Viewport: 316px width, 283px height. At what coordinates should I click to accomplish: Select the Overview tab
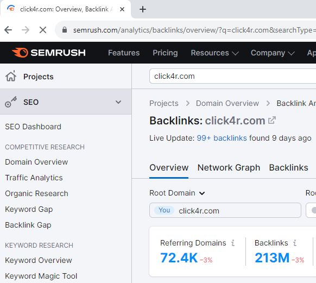(169, 168)
